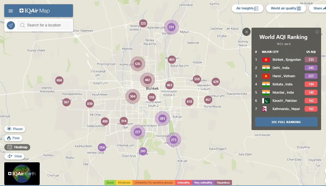Screen dimensions: 326x186
Task: Click the info icon in ranking panel
Action: 317,32
